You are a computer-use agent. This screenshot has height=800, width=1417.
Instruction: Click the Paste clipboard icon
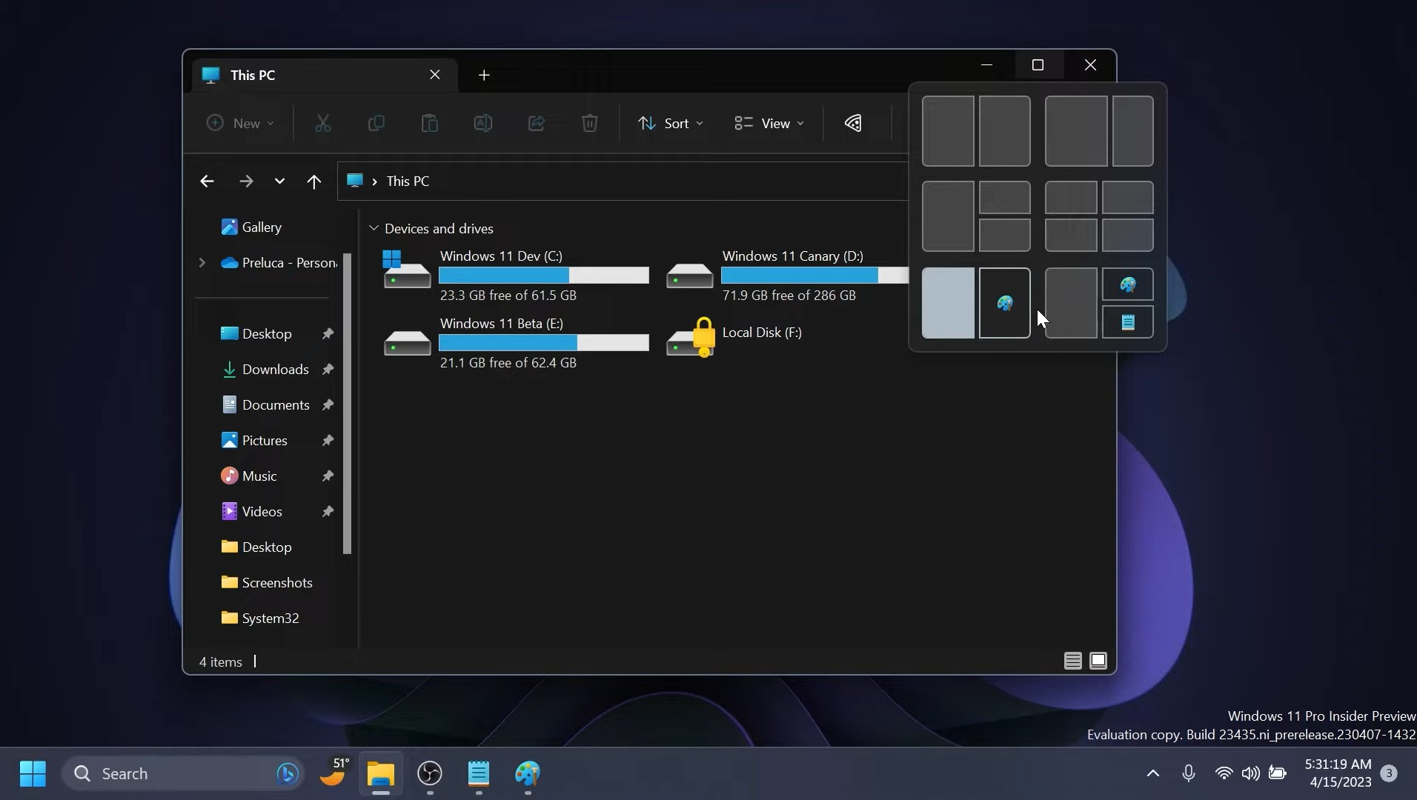tap(430, 123)
